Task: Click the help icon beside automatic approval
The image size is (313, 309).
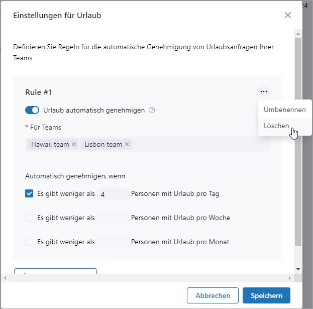Action: 152,110
